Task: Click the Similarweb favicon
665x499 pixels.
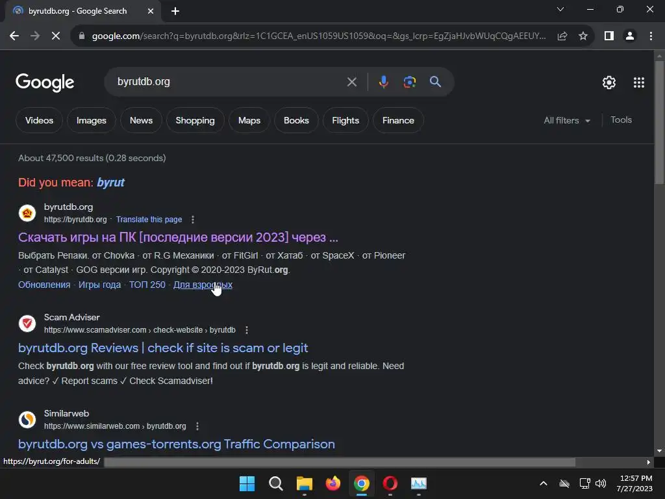Action: click(27, 420)
